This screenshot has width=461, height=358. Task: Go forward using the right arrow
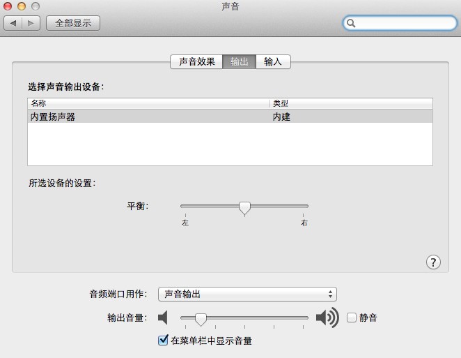tap(31, 23)
